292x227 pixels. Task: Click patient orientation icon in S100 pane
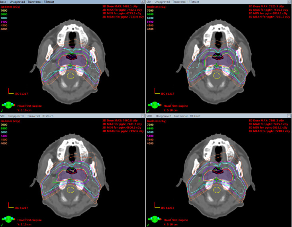(x=155, y=219)
